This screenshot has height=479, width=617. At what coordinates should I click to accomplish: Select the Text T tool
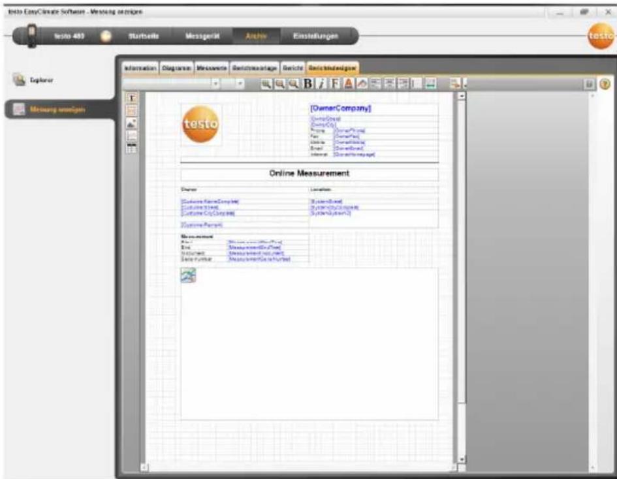pyautogui.click(x=132, y=98)
